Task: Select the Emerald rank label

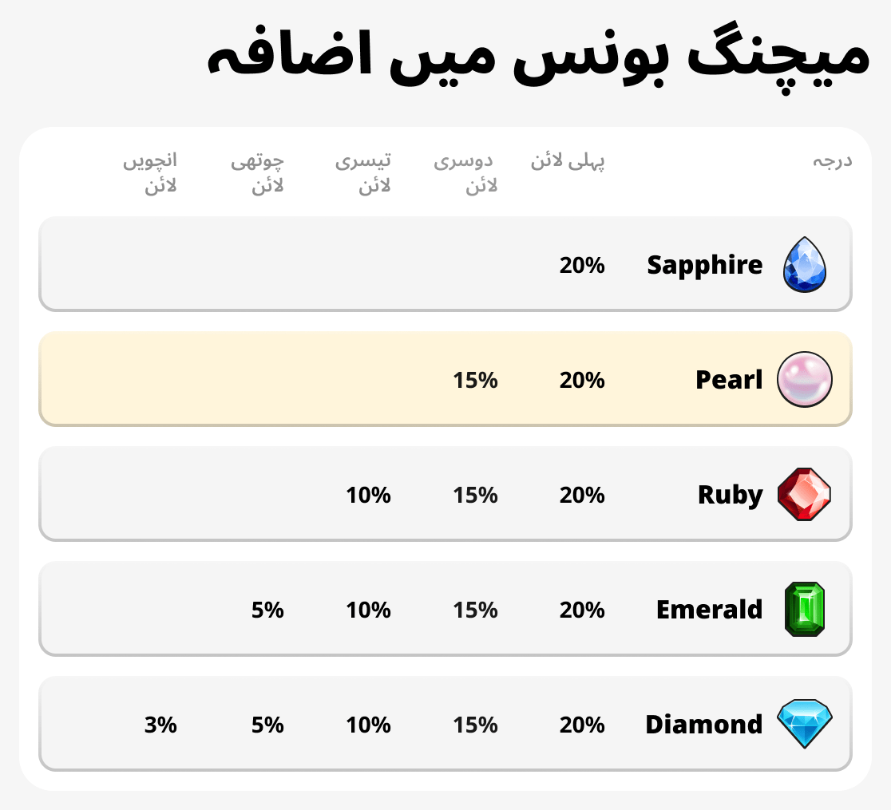Action: 709,610
